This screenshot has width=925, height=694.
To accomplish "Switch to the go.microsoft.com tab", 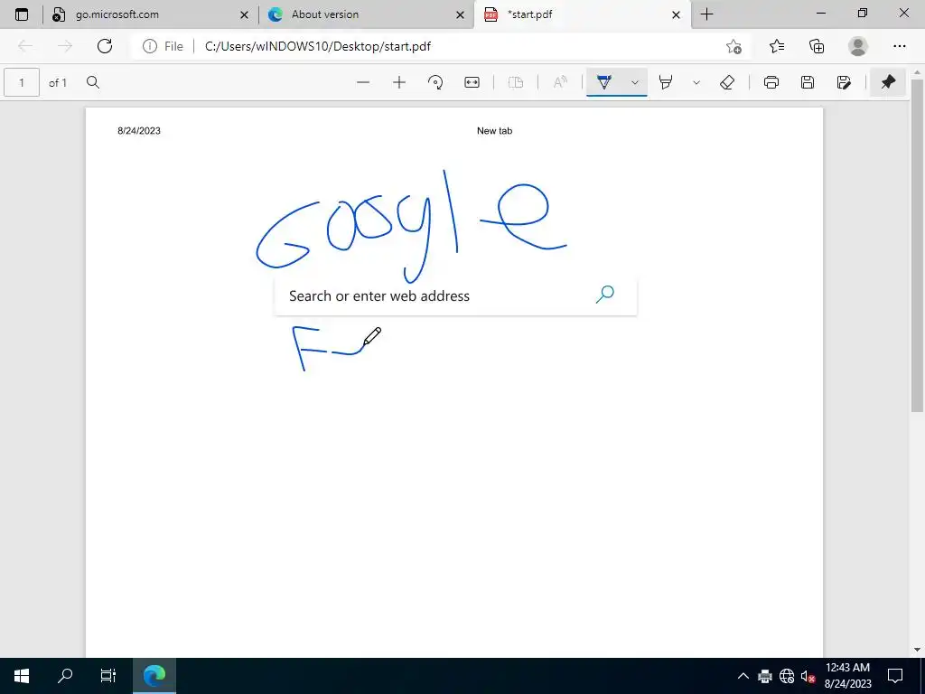I will click(x=151, y=14).
